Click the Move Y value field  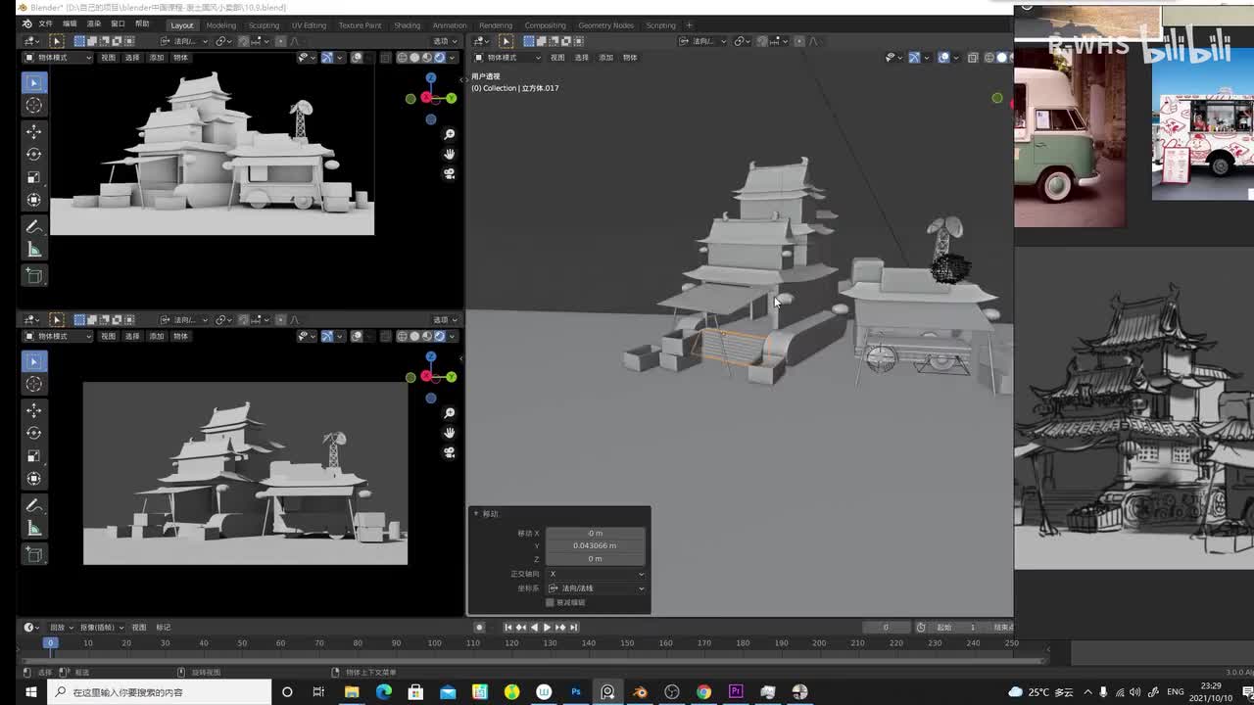tap(595, 545)
